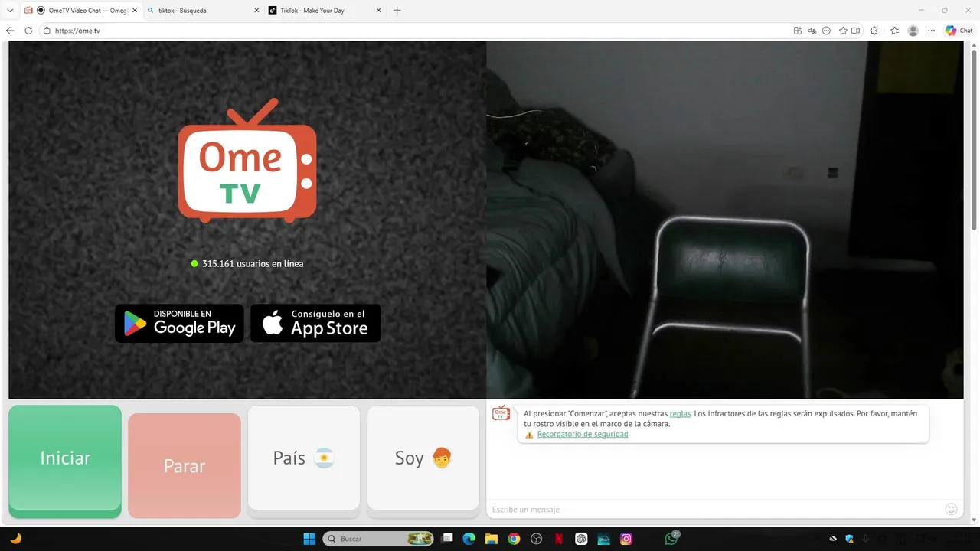Open Windows Security tray icon
The height and width of the screenshot is (551, 980).
coord(849,539)
